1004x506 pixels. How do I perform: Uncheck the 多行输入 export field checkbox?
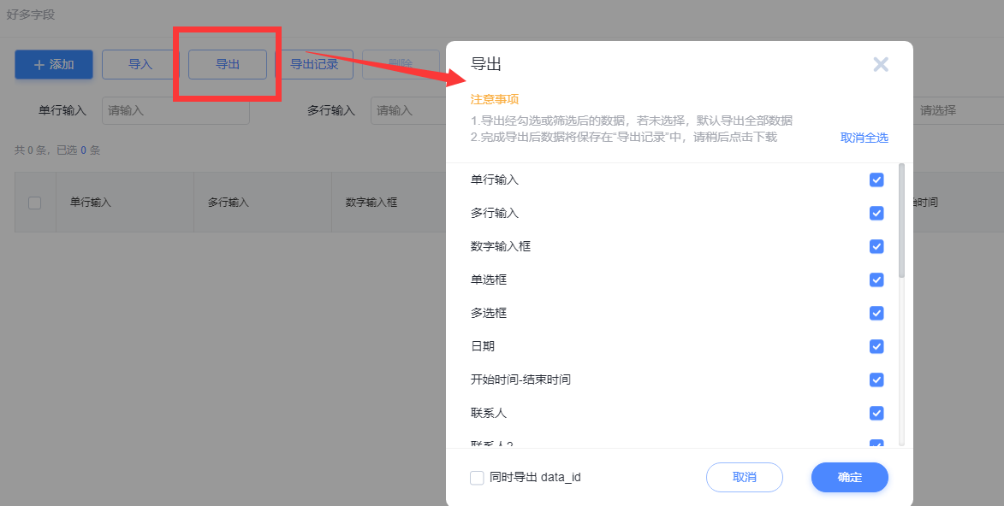(876, 213)
